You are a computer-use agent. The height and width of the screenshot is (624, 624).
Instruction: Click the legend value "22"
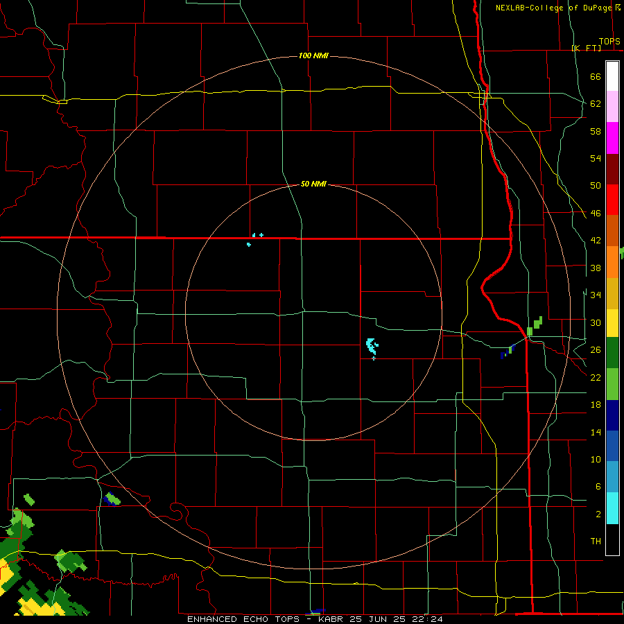[x=596, y=377]
